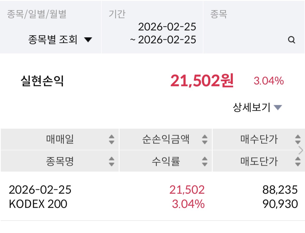Click the 수익률 column header label

click(166, 161)
